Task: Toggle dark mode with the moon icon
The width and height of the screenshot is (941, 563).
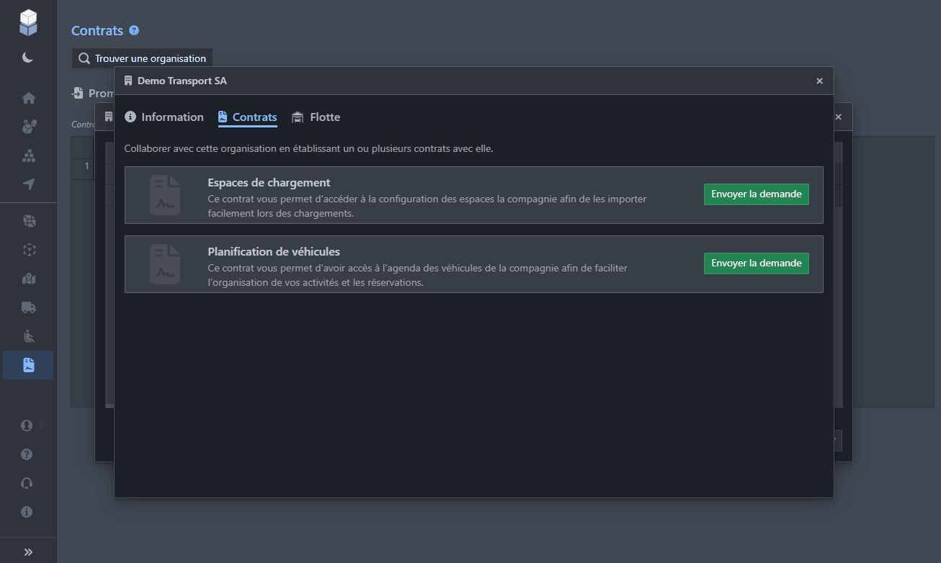Action: (28, 58)
